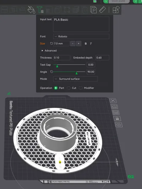
Task: Remove plate with the X icon
Action: 113,101
